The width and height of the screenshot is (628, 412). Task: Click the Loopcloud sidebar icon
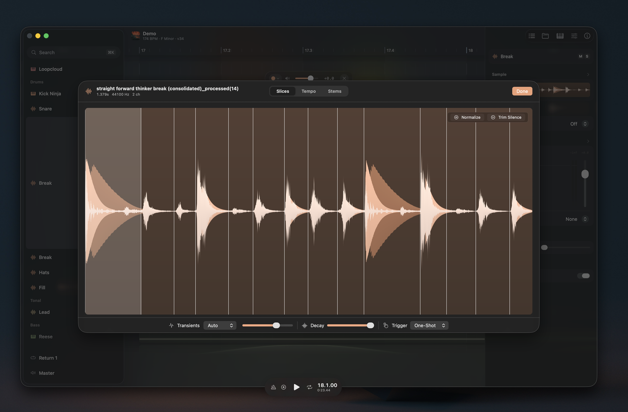[33, 69]
